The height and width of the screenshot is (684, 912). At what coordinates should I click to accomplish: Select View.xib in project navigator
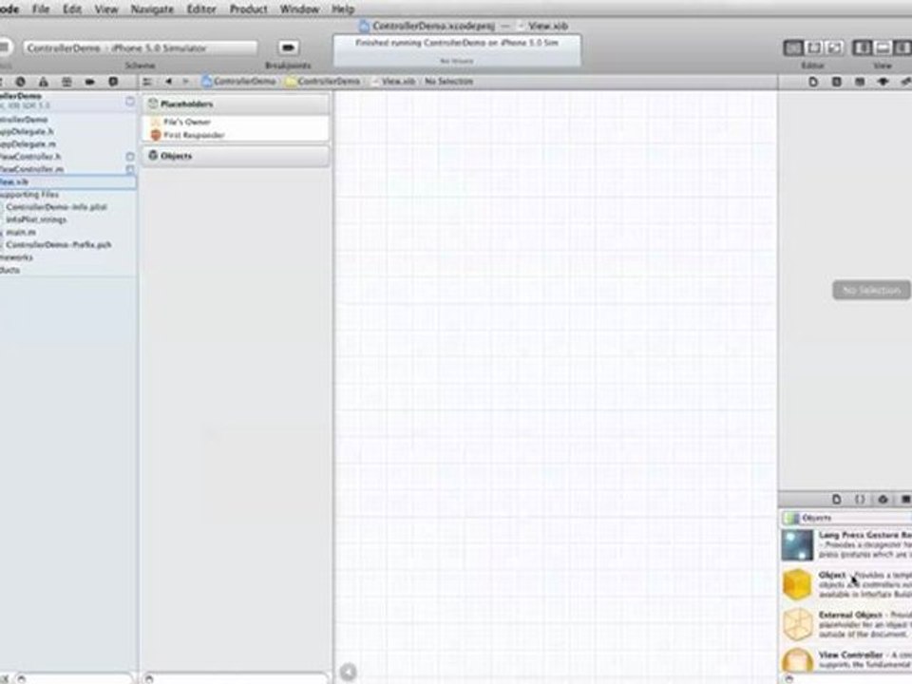(68, 182)
